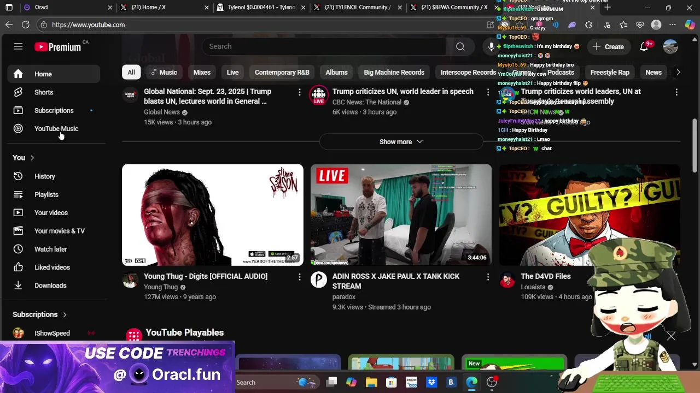Click the Create button

click(x=608, y=46)
